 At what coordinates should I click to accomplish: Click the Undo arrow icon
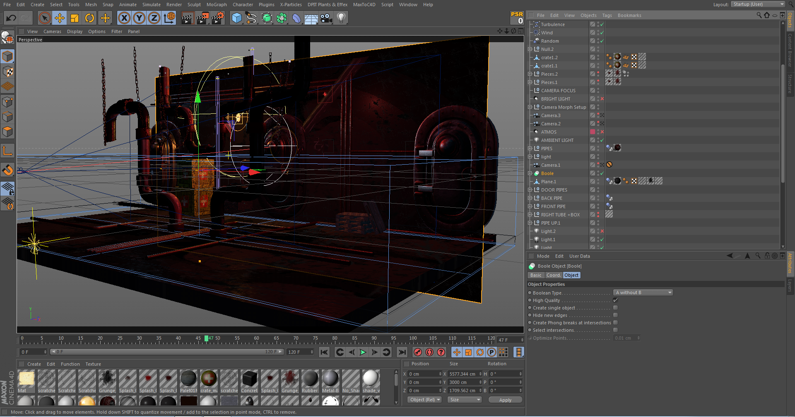[11, 18]
